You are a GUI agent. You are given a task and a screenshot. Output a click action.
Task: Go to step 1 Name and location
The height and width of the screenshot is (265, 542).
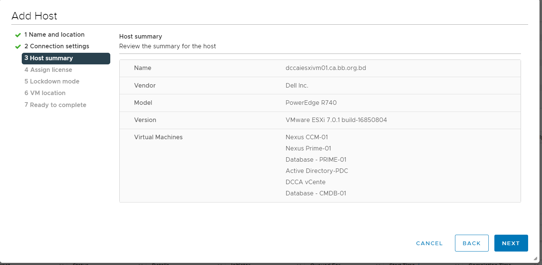[54, 34]
